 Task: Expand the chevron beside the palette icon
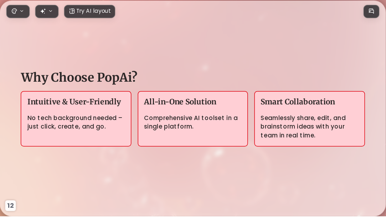(x=22, y=11)
